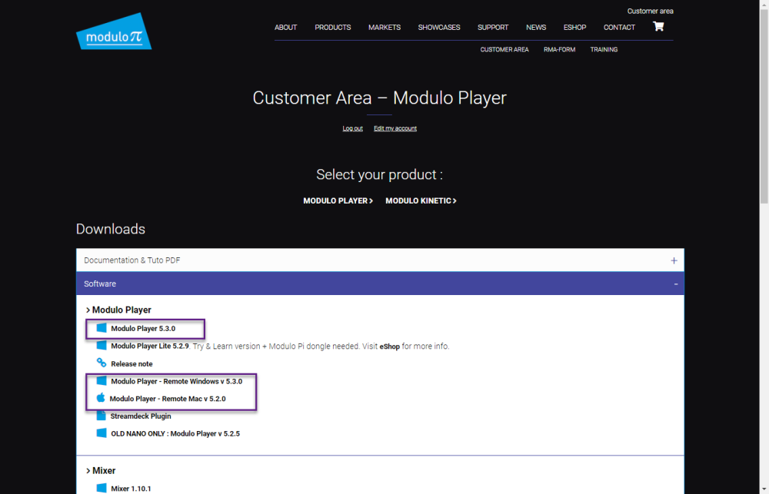The height and width of the screenshot is (494, 769).
Task: Open the RMA-FORM submenu item
Action: point(560,49)
